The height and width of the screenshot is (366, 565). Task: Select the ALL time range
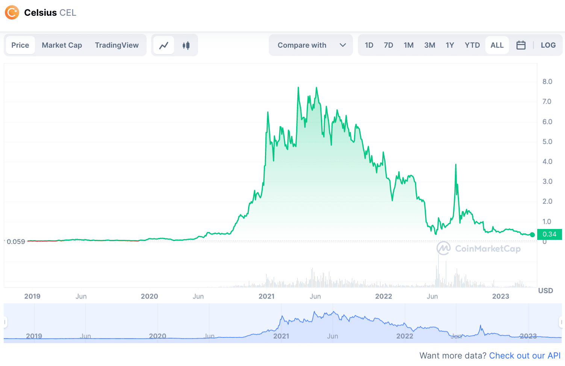497,45
